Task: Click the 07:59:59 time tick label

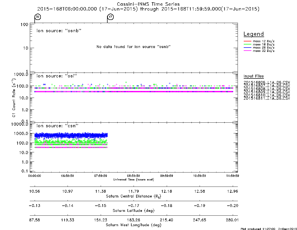Action: point(101,176)
